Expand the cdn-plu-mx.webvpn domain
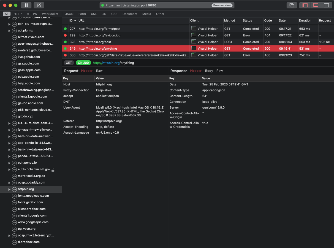The height and width of the screenshot is (248, 334). (9, 24)
